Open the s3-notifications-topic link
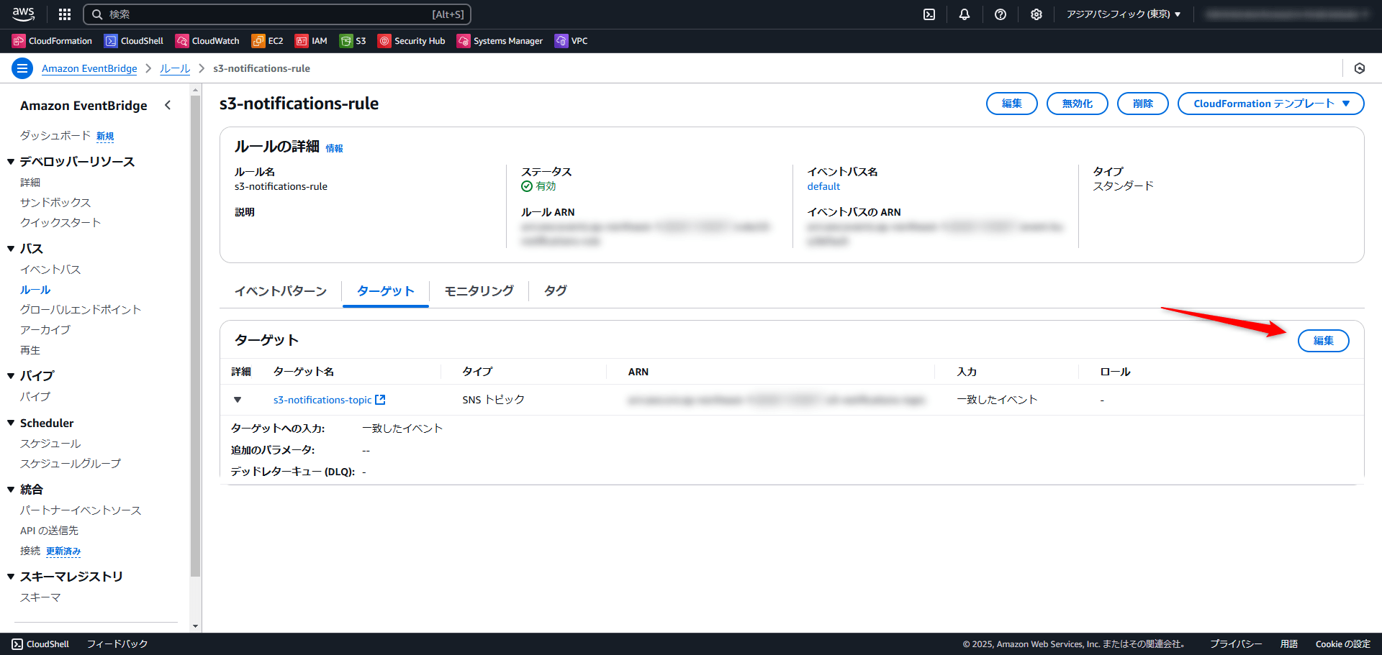Screen dimensions: 1382x655 [322, 400]
